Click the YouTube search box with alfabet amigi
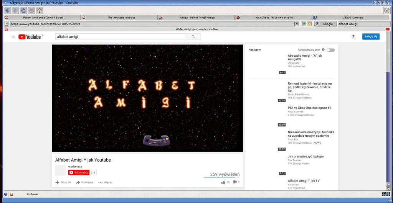 coord(121,37)
